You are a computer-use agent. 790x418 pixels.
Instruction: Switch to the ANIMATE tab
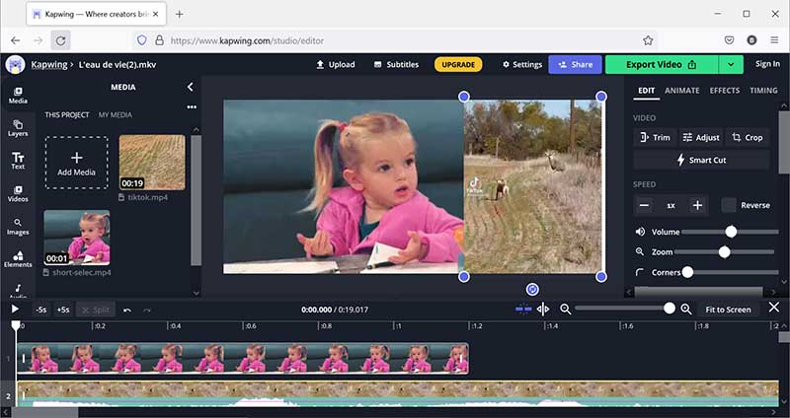click(x=682, y=91)
